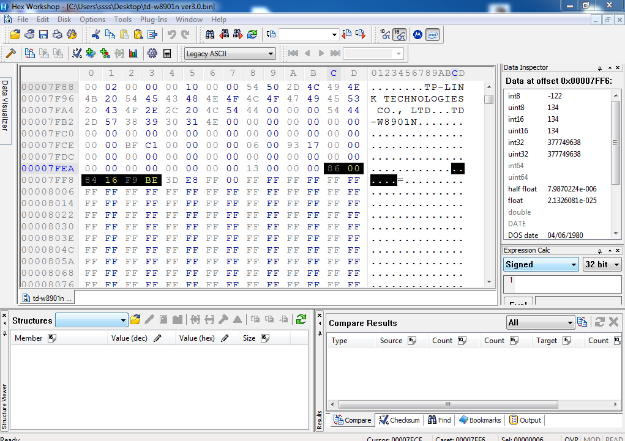The width and height of the screenshot is (625, 441).
Task: Generate checksum with checkmark icon
Action: click(x=77, y=53)
